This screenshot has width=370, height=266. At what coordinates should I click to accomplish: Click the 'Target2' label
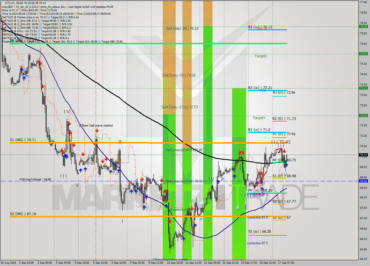(x=261, y=56)
